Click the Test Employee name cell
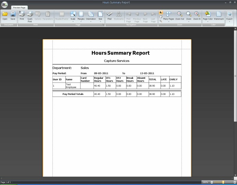The width and height of the screenshot is (237, 185). coord(73,86)
